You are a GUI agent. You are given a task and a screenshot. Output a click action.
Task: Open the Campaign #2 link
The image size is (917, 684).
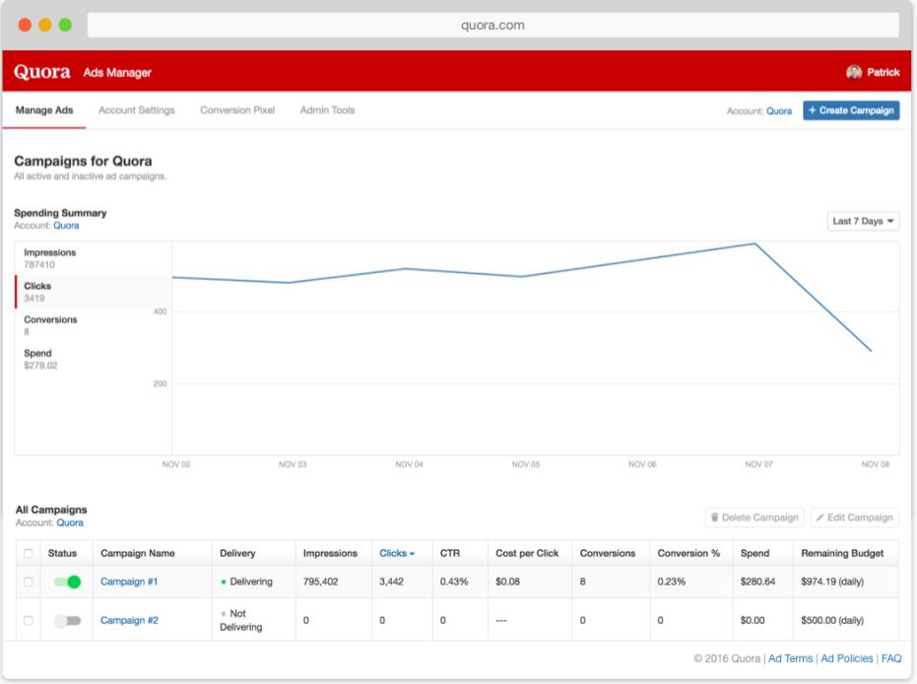129,620
